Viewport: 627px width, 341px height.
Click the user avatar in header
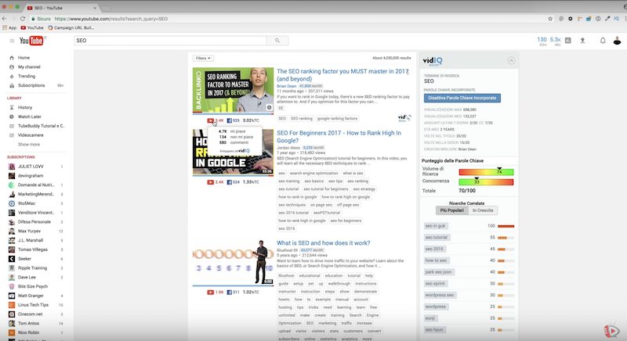[x=618, y=41]
